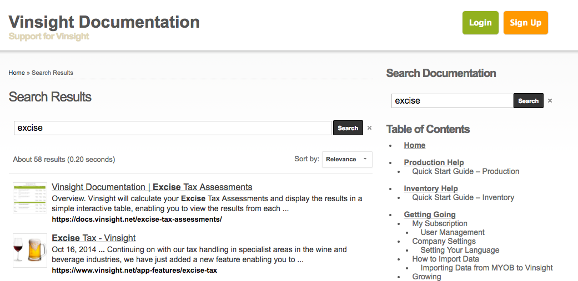
Task: Open Quick Start Guide – Production
Action: click(x=466, y=171)
